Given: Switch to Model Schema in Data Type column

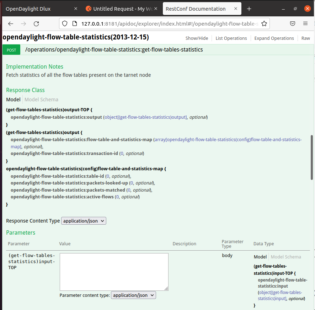Looking at the screenshot, I should pyautogui.click(x=286, y=257).
